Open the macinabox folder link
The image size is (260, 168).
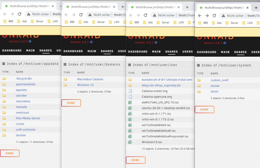(x=23, y=101)
